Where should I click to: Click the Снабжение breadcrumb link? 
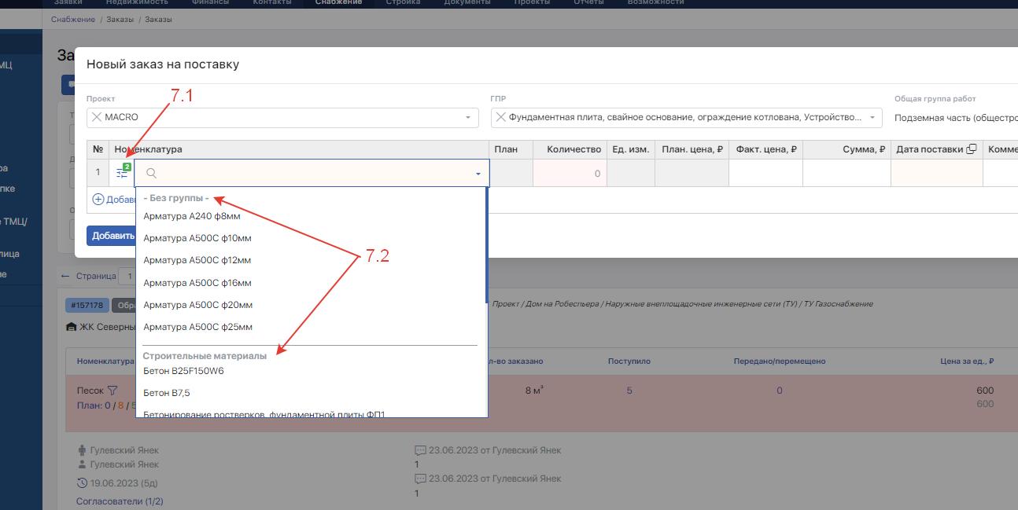pos(73,19)
